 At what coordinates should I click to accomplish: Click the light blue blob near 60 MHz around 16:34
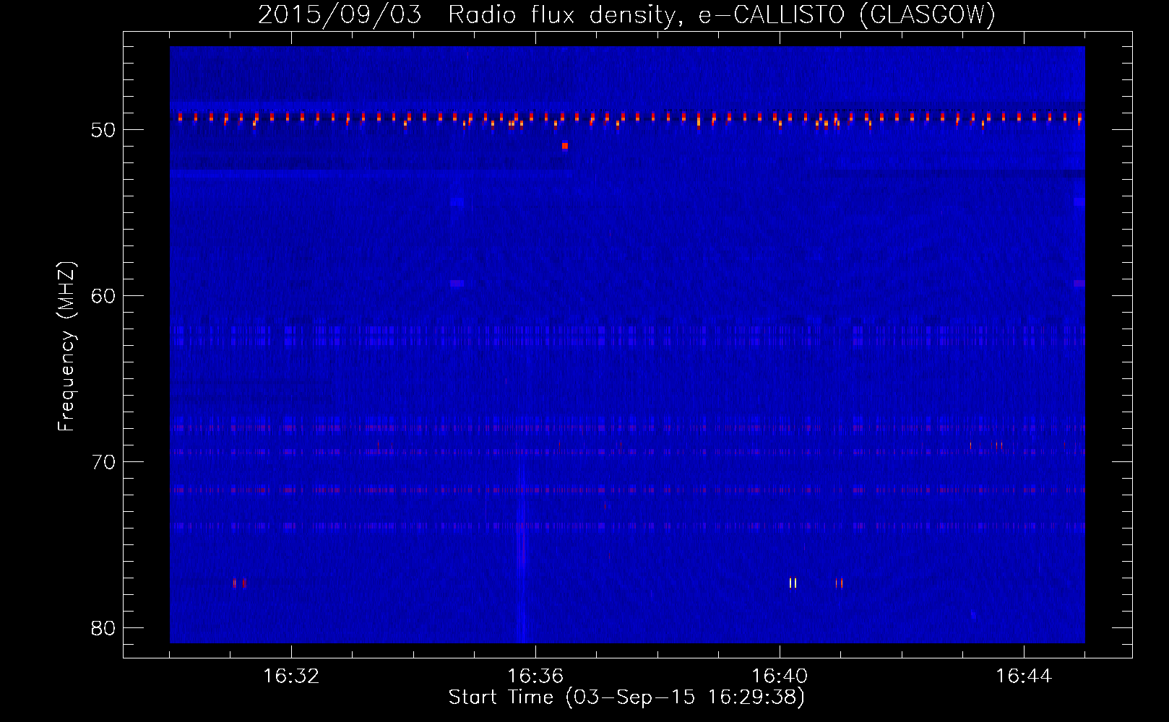(457, 284)
